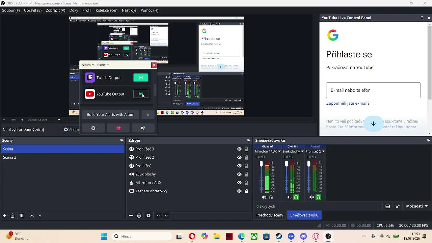Click the YouTube logo in Aitum Multistream

coord(90,94)
